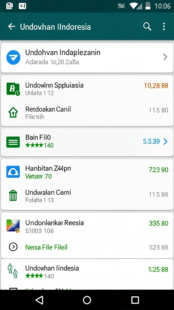Viewport: 174px width, 310px height.
Task: Select the green house upload icon
Action: click(x=13, y=113)
